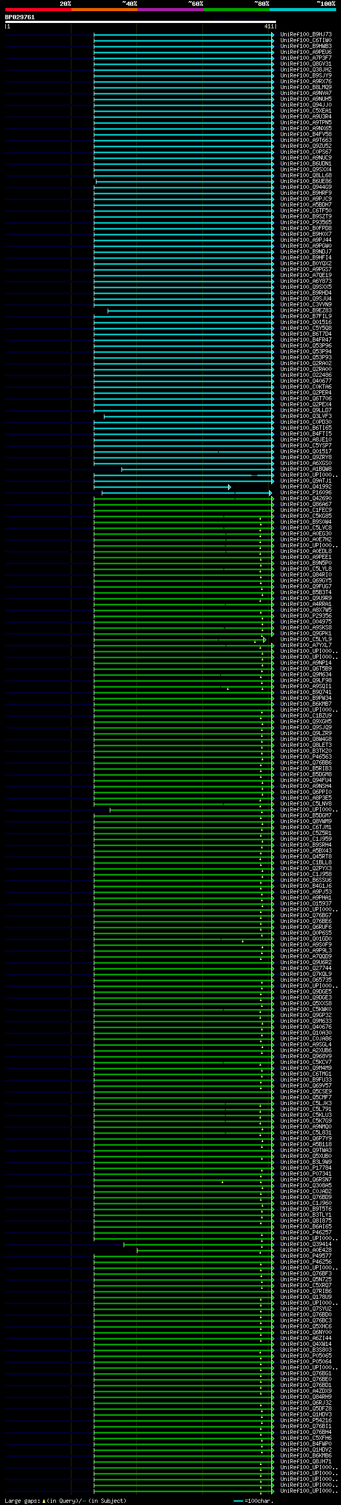Click label UniRef100_P29356

click(x=306, y=616)
